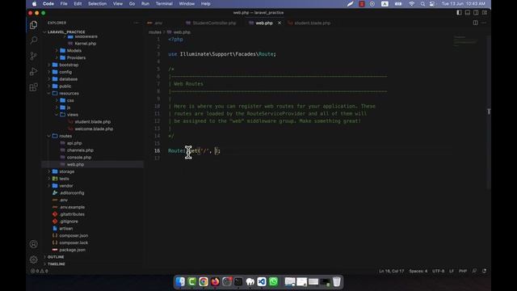Open welcome.blade.php in the explorer

[94, 129]
